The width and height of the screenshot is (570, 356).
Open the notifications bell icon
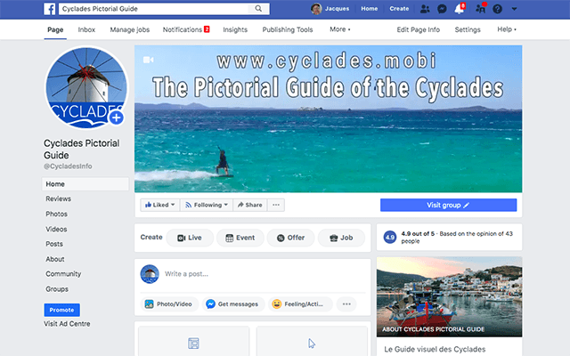point(460,9)
